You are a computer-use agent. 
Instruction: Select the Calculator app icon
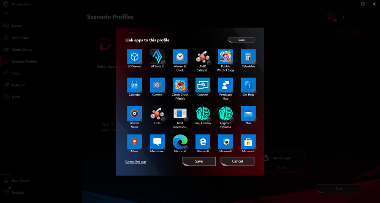[x=248, y=56]
